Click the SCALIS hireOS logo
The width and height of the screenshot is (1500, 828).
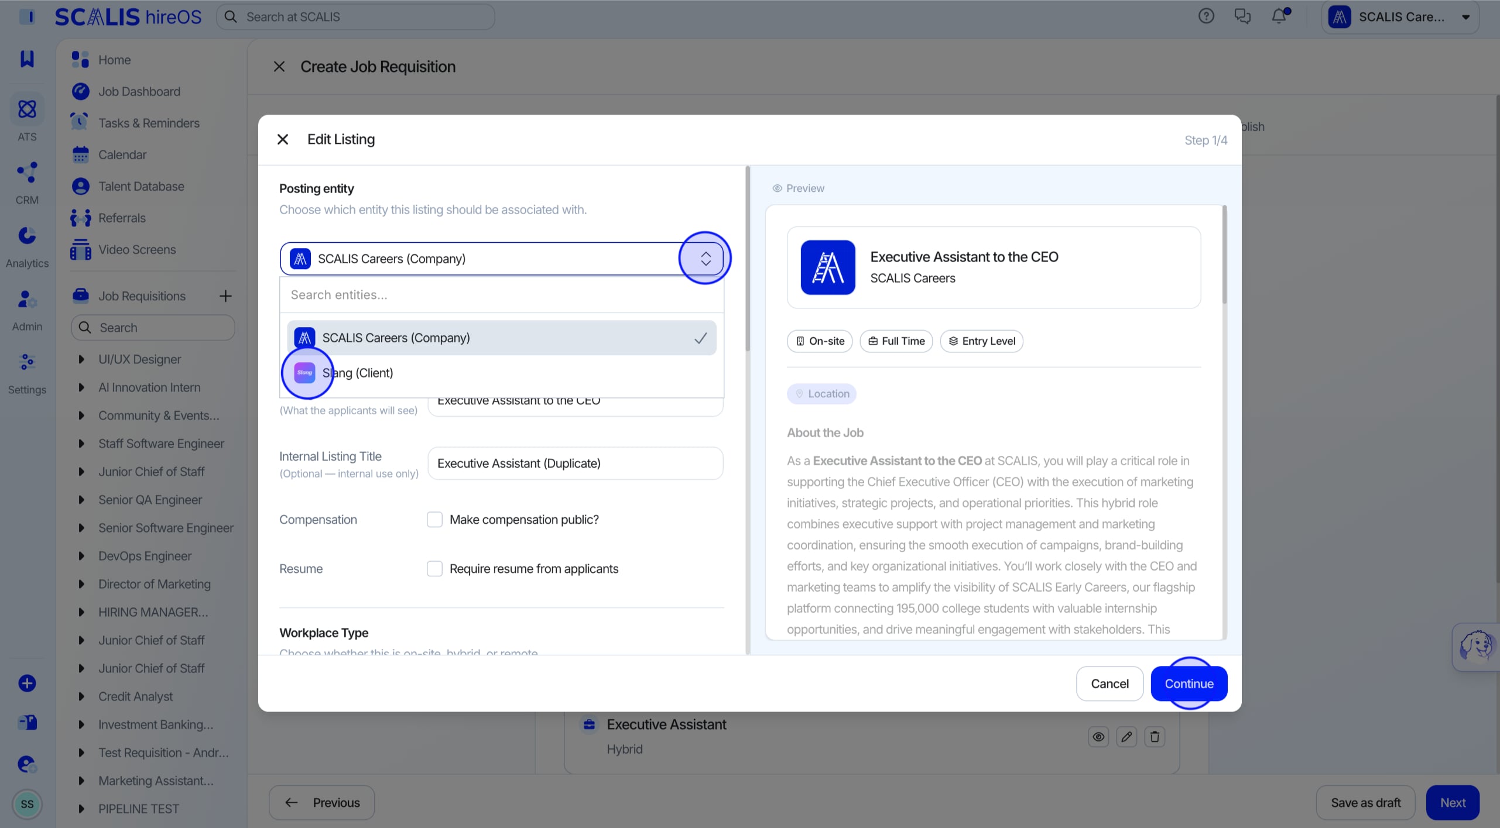[x=128, y=16]
